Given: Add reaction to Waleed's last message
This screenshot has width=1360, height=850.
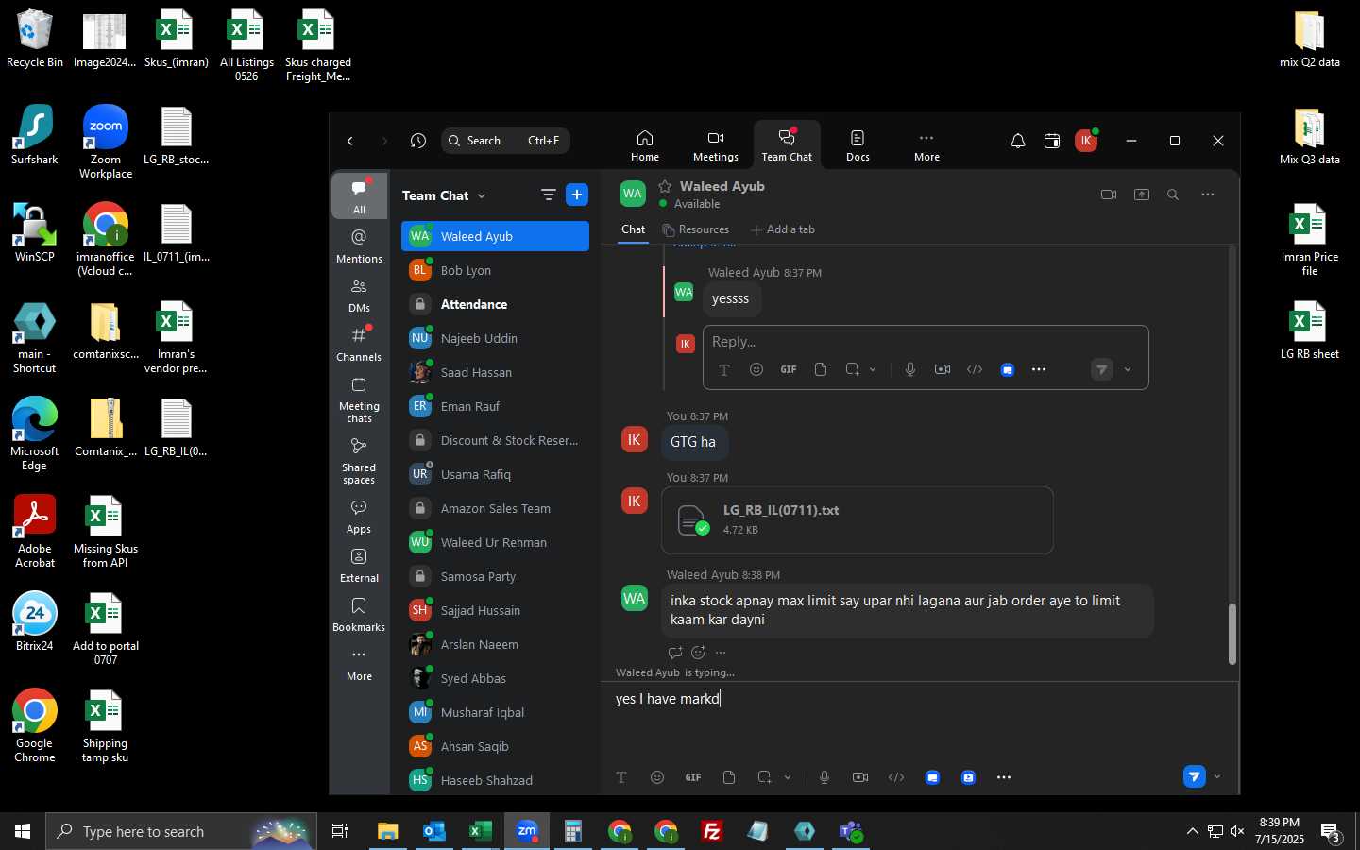Looking at the screenshot, I should [698, 653].
